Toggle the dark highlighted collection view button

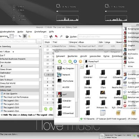point(25,36)
